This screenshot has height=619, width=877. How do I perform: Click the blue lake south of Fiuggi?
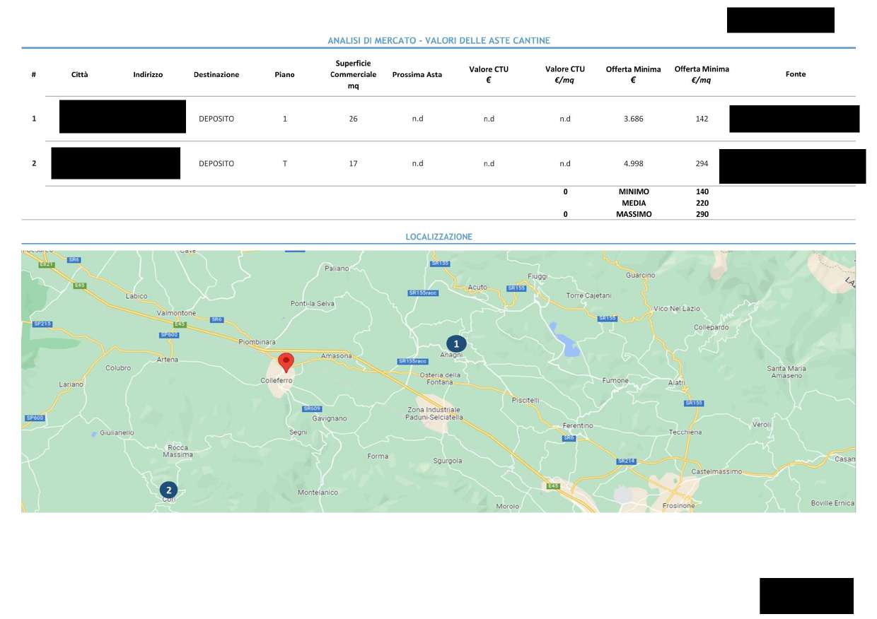click(x=566, y=341)
